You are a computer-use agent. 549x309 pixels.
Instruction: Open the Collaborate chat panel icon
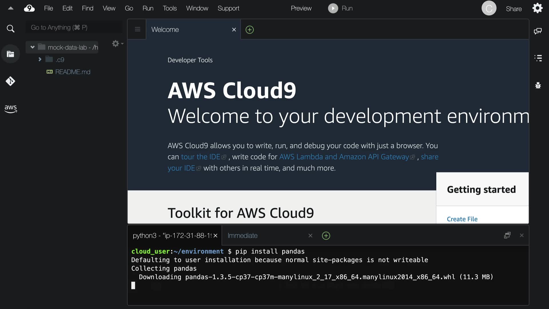click(x=538, y=31)
